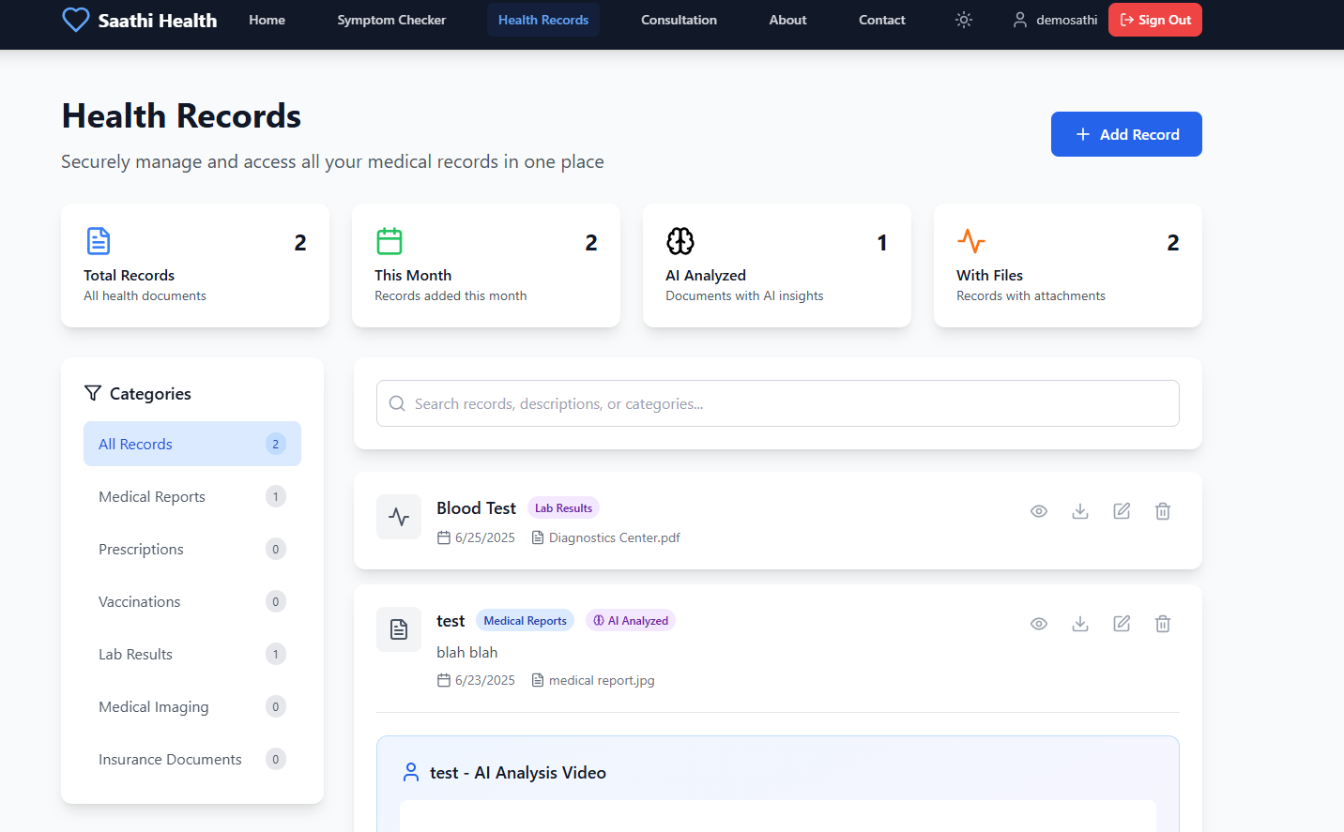This screenshot has height=832, width=1344.
Task: Click the Blood Test record title
Action: tap(476, 507)
